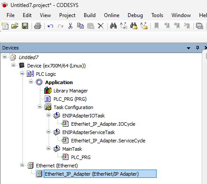This screenshot has height=184, width=207.
Task: Collapse the ENIPAdapterIOTask node
Action: pos(48,115)
